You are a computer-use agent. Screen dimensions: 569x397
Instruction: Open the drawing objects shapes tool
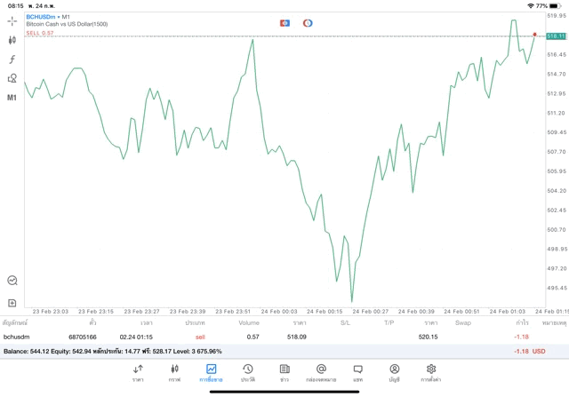point(12,78)
